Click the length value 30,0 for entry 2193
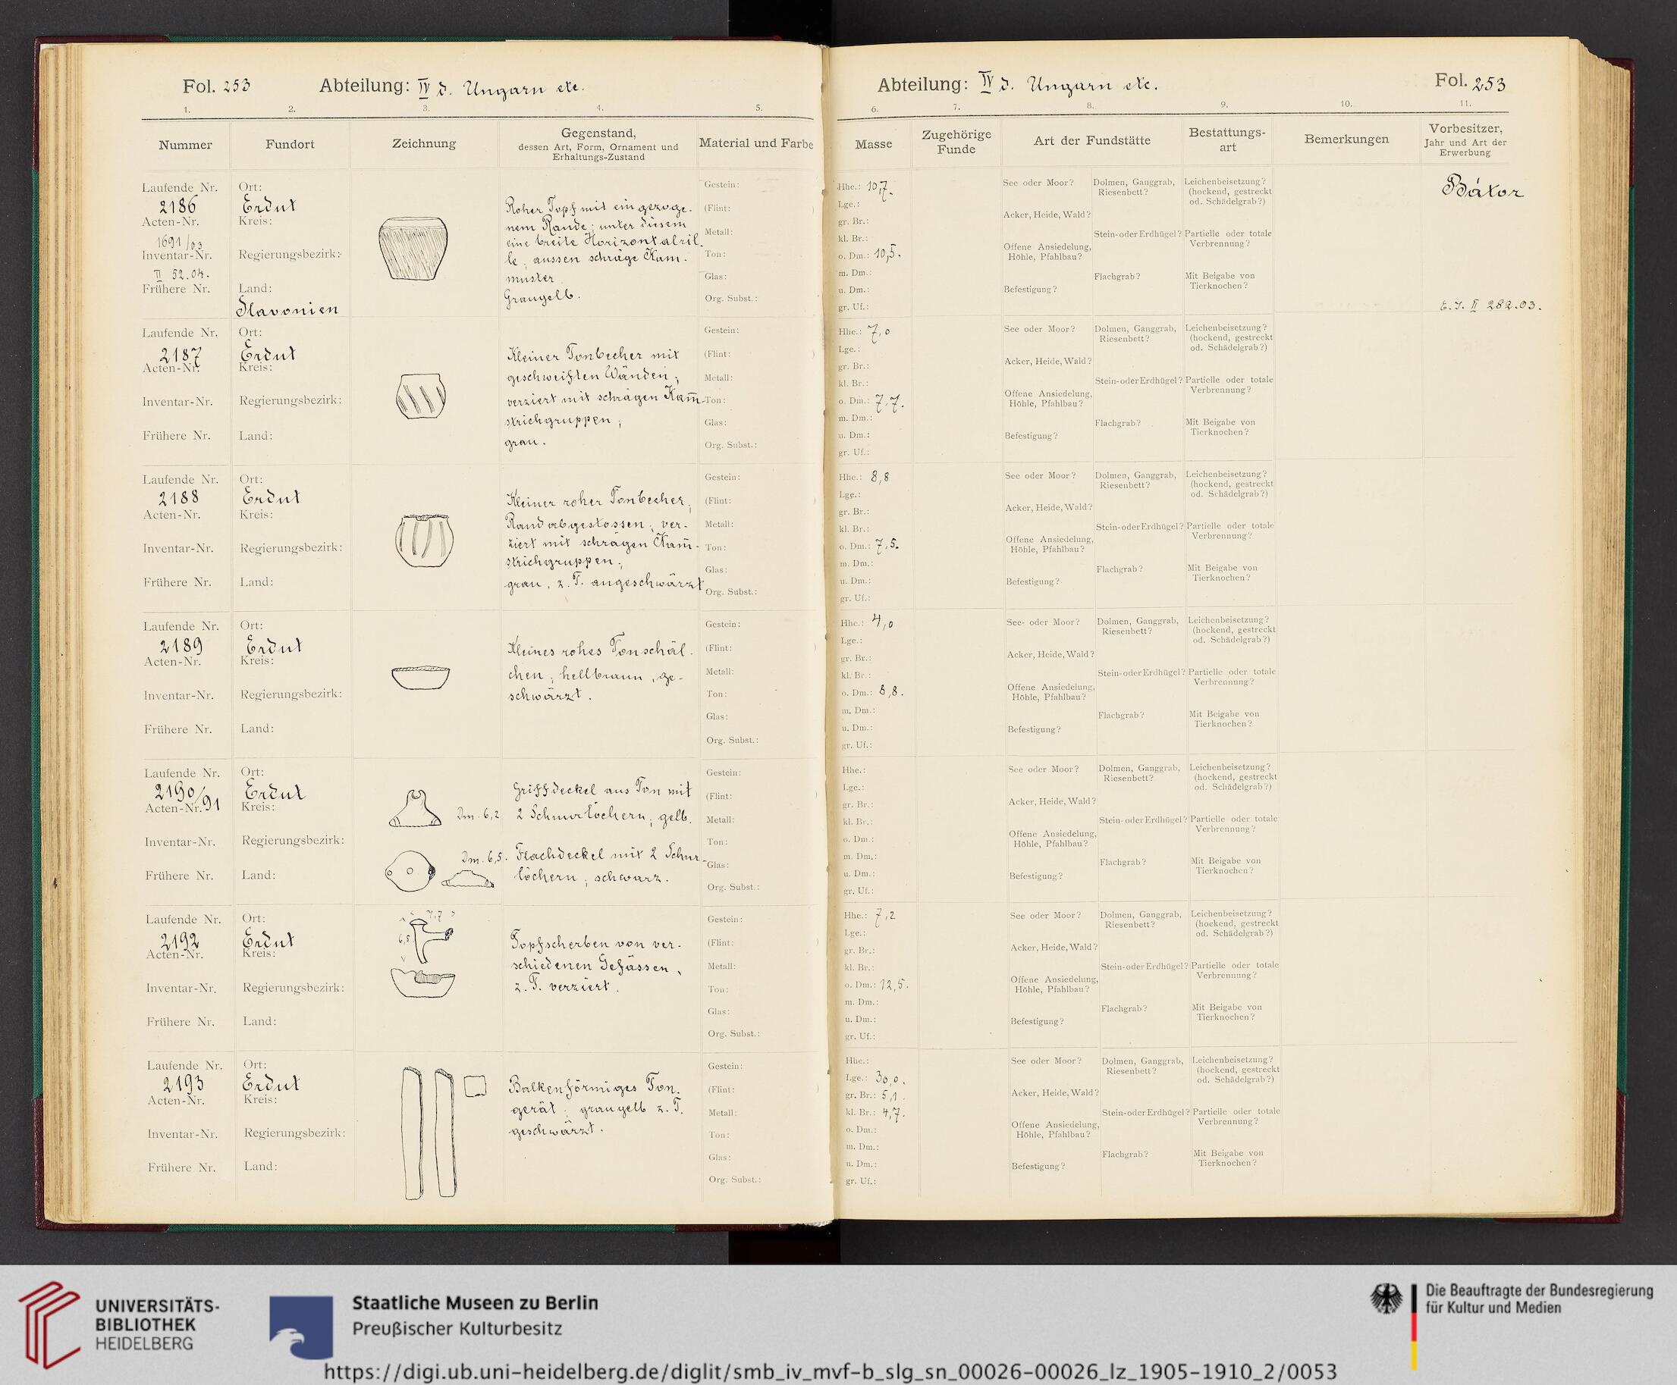 [x=889, y=1079]
